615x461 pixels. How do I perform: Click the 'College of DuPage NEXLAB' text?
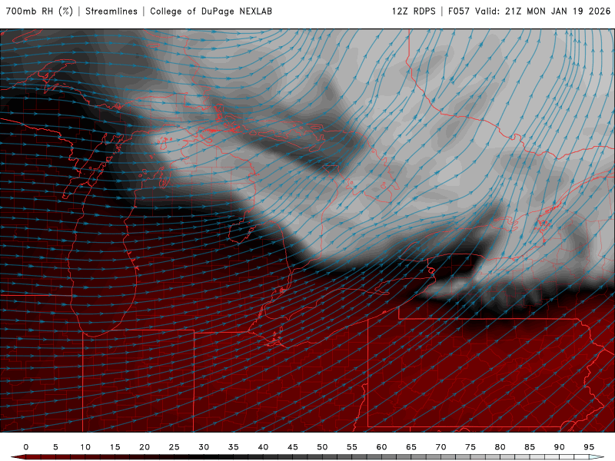coord(211,12)
